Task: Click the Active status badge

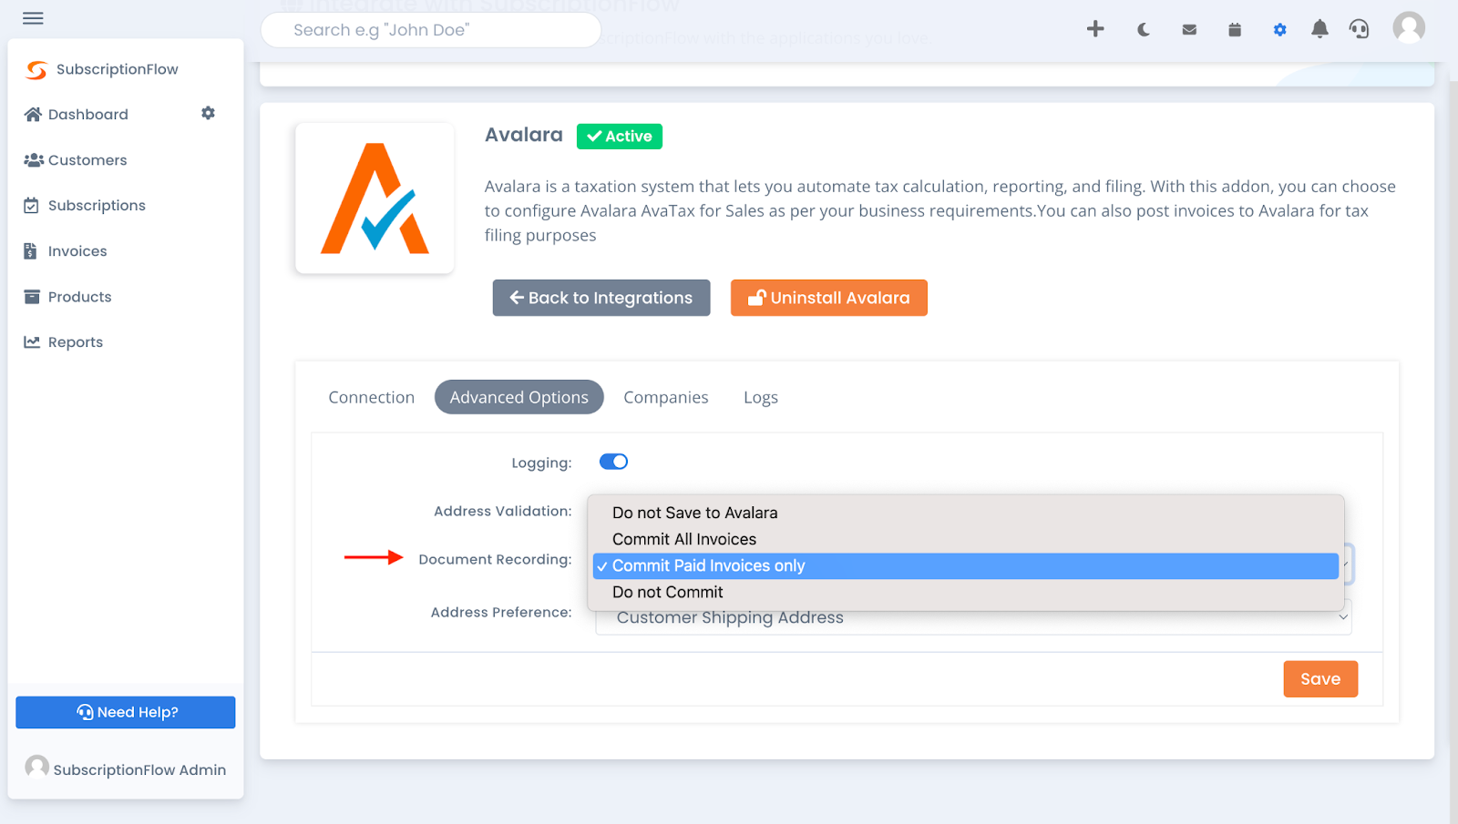Action: [620, 137]
